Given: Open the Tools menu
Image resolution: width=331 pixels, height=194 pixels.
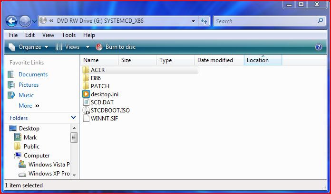Looking at the screenshot, I should [x=68, y=35].
